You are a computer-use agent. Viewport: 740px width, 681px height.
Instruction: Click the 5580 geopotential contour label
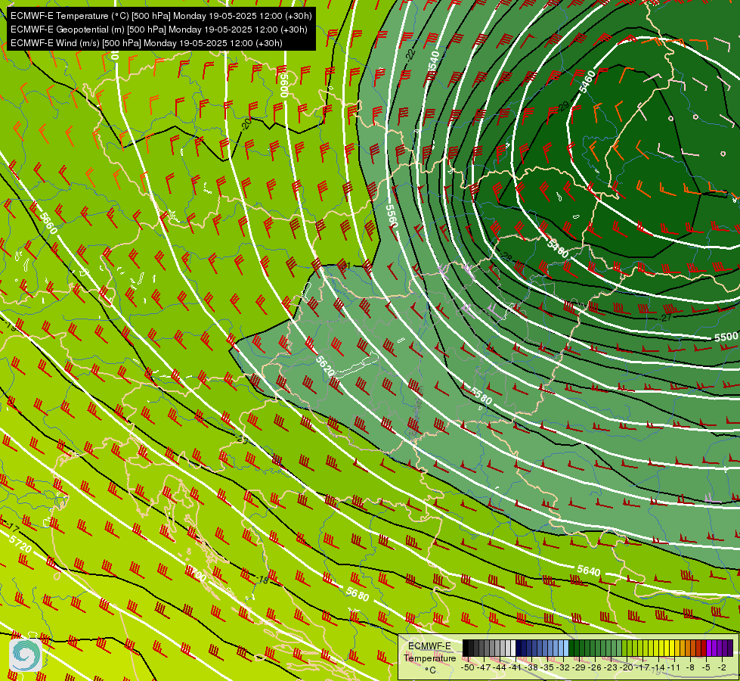(x=481, y=396)
